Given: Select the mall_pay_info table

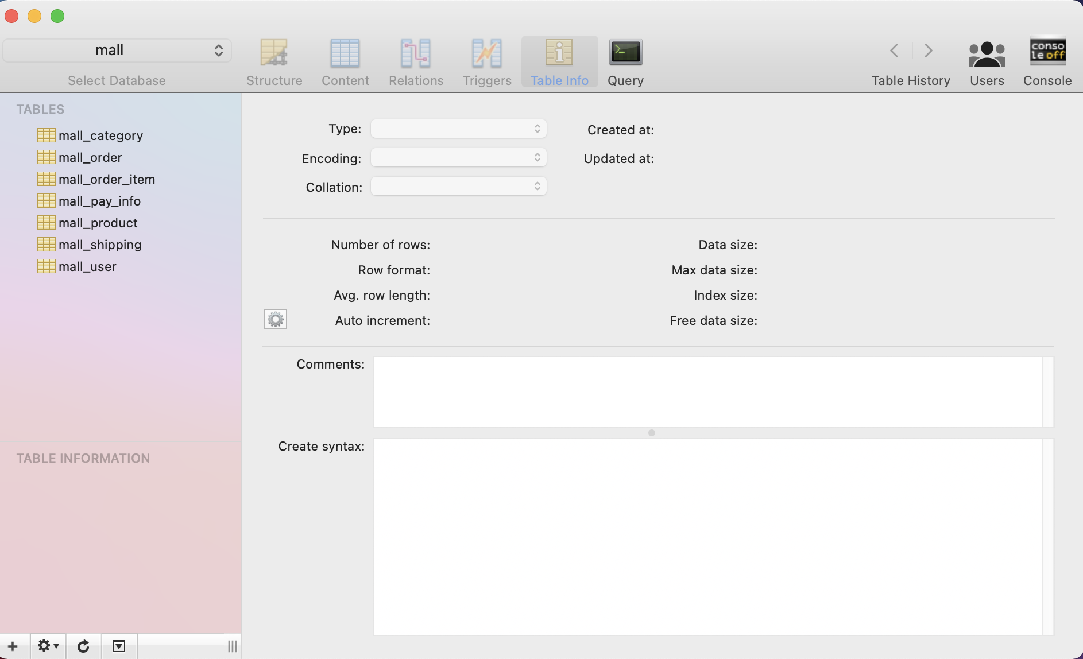Looking at the screenshot, I should 99,201.
